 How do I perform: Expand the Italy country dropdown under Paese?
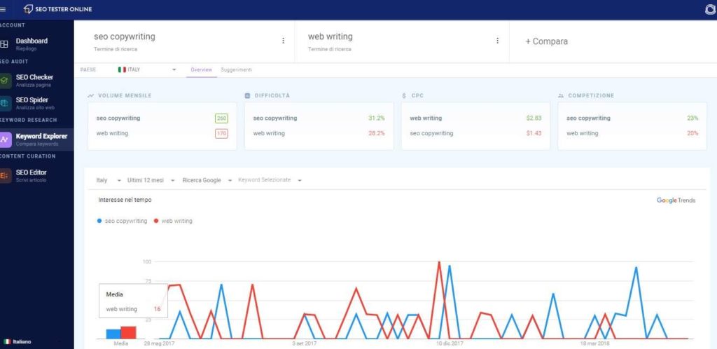[x=147, y=70]
